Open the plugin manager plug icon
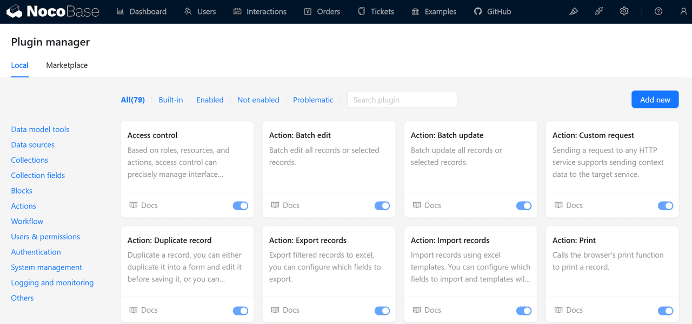 click(x=599, y=11)
